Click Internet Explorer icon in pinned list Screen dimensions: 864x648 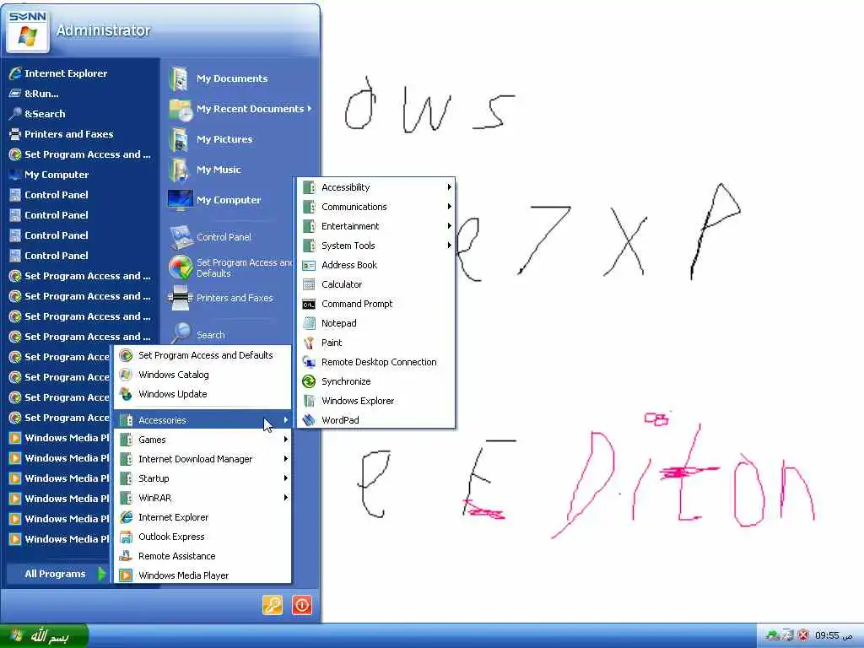click(x=15, y=73)
